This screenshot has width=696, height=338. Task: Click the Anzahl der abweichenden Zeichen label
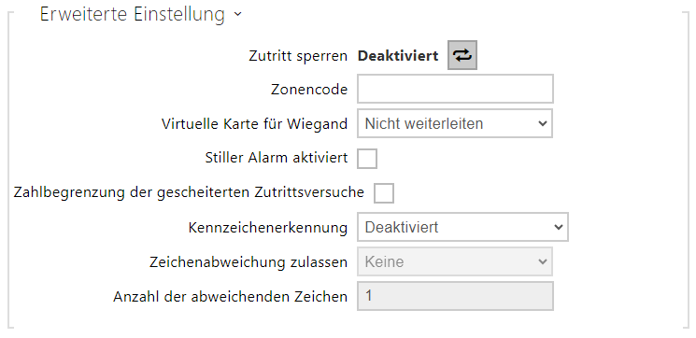click(x=230, y=296)
